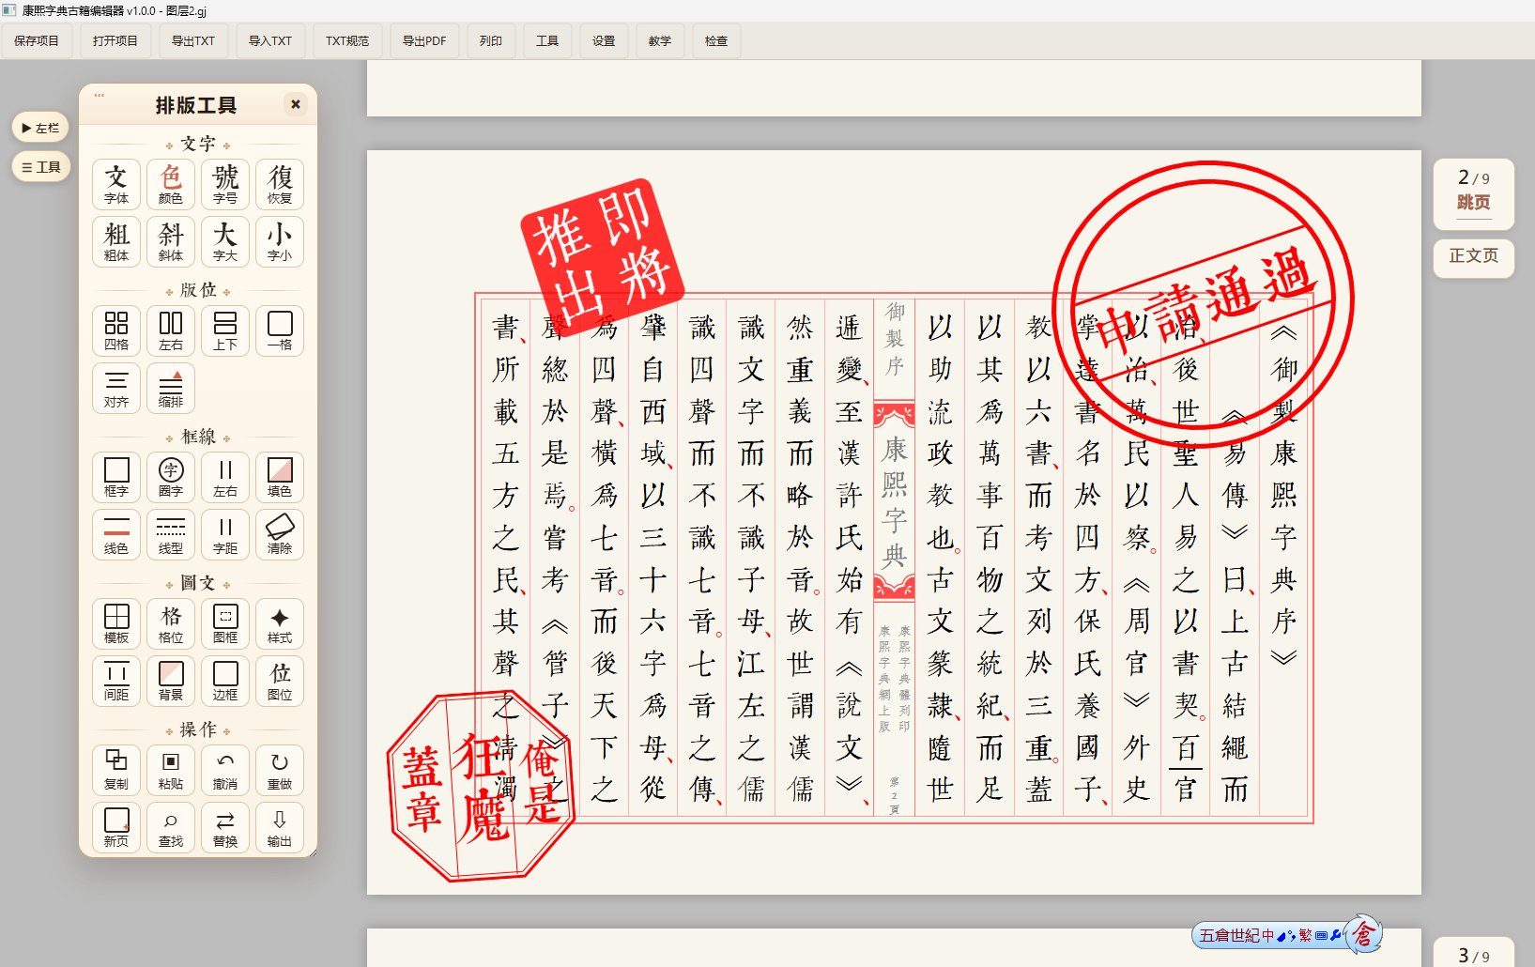Screen dimensions: 1535x967
Task: Open the 设置 settings menu
Action: (x=604, y=41)
